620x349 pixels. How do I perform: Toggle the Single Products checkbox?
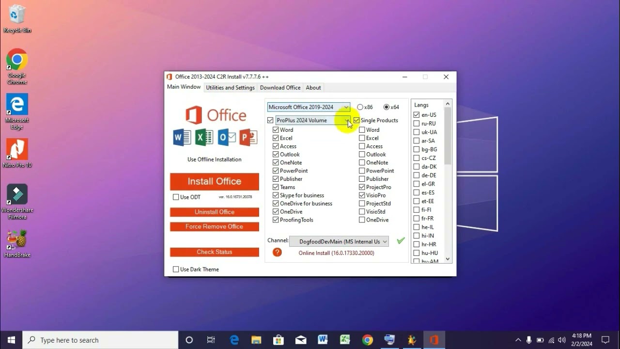pyautogui.click(x=356, y=120)
